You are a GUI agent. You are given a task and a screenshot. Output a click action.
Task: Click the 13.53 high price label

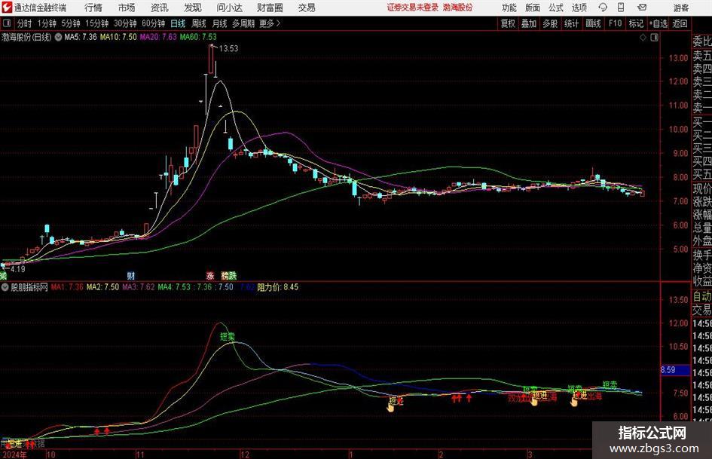pos(228,48)
